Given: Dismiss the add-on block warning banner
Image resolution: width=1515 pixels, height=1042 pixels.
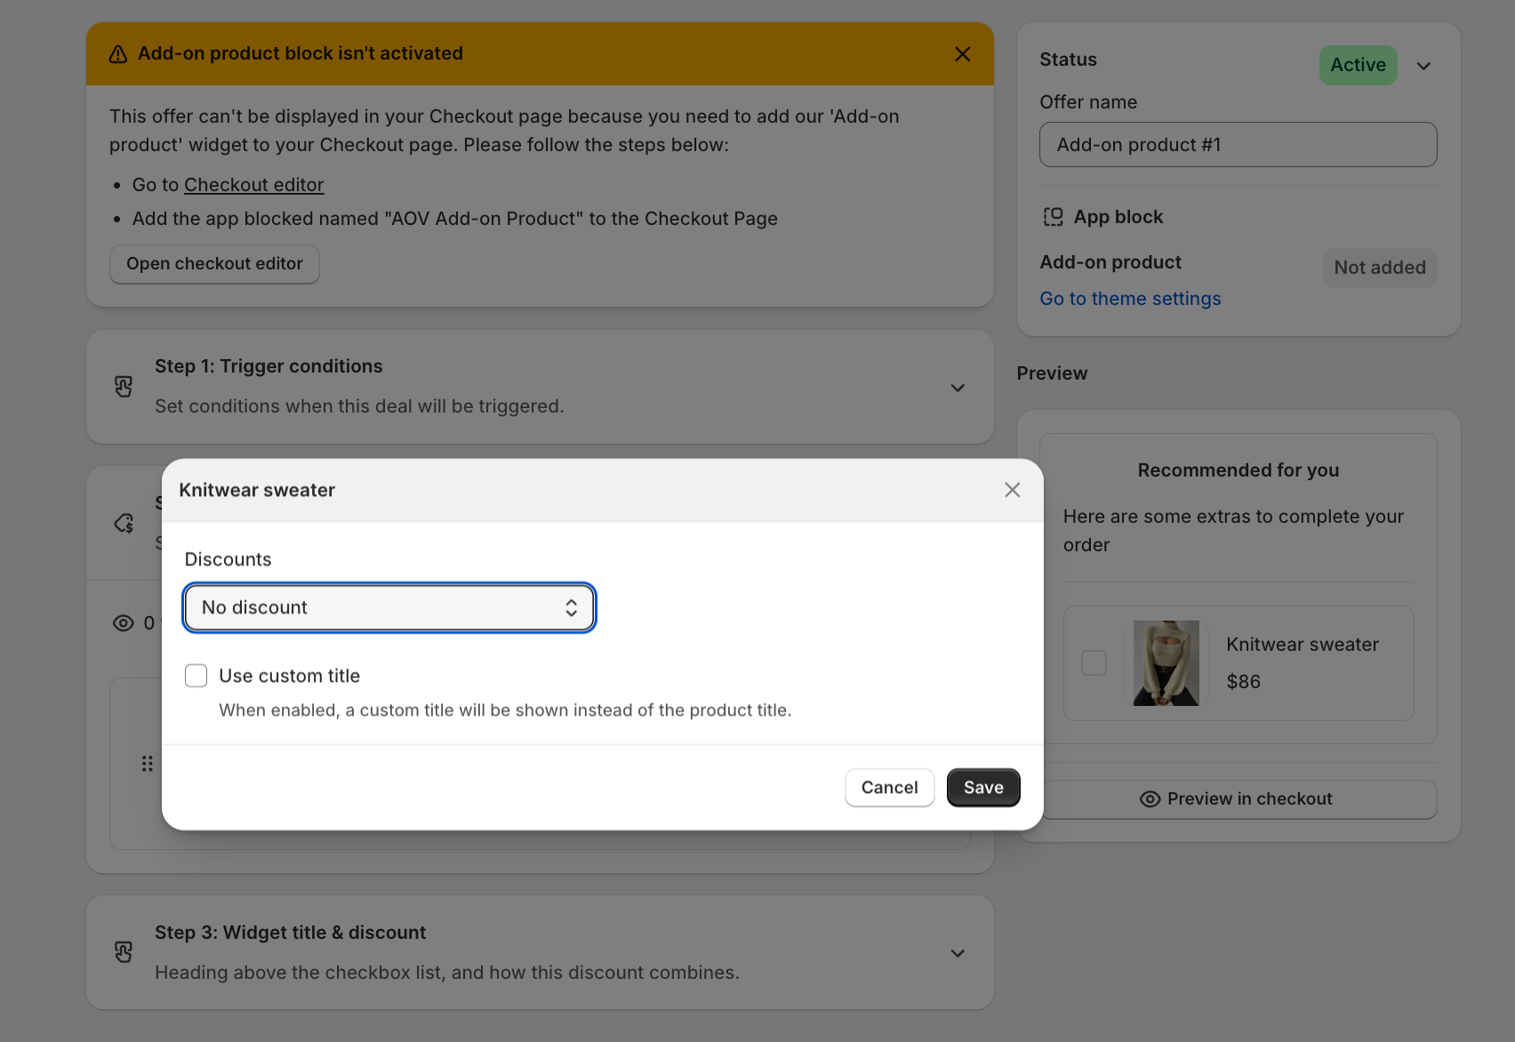Looking at the screenshot, I should [962, 54].
